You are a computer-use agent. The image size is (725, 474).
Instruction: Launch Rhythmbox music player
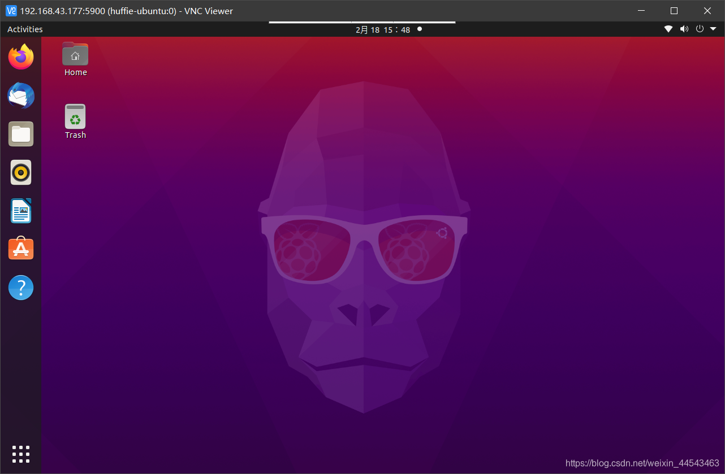21,172
